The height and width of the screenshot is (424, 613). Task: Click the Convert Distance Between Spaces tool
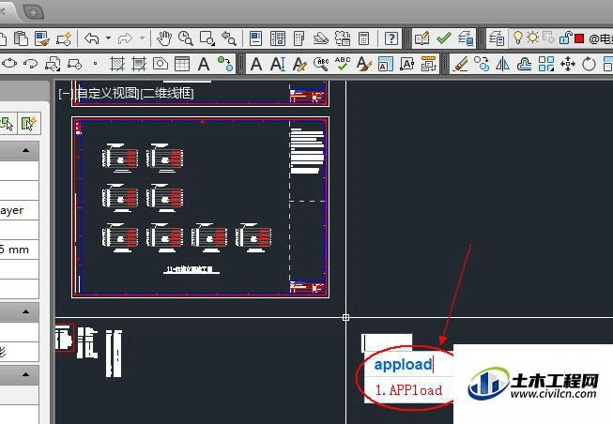[x=428, y=64]
